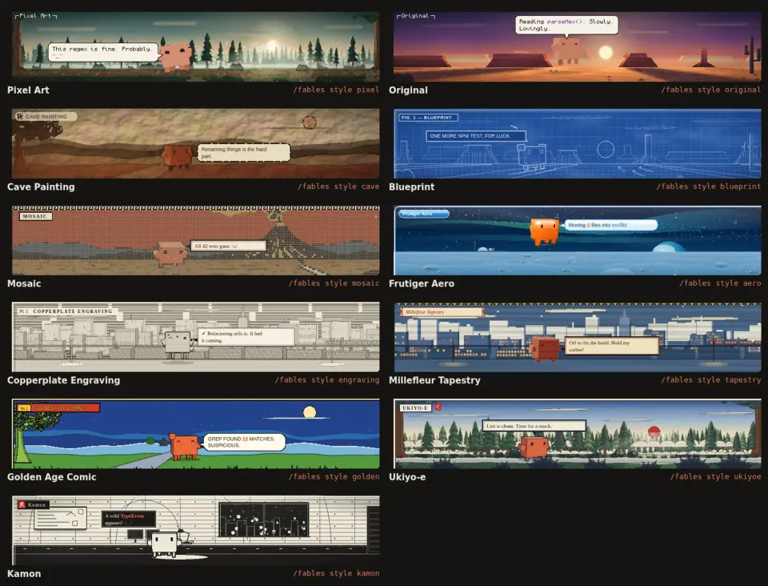Open the Original desert sunset preview
The height and width of the screenshot is (586, 768).
pos(577,46)
